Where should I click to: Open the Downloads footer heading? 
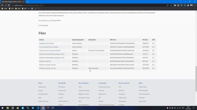pos(62,83)
